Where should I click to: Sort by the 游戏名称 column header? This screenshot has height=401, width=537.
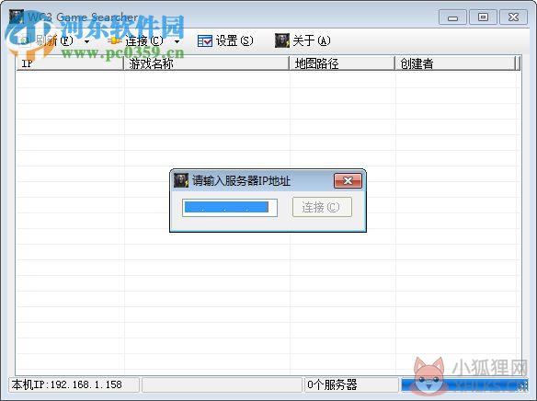tap(206, 63)
